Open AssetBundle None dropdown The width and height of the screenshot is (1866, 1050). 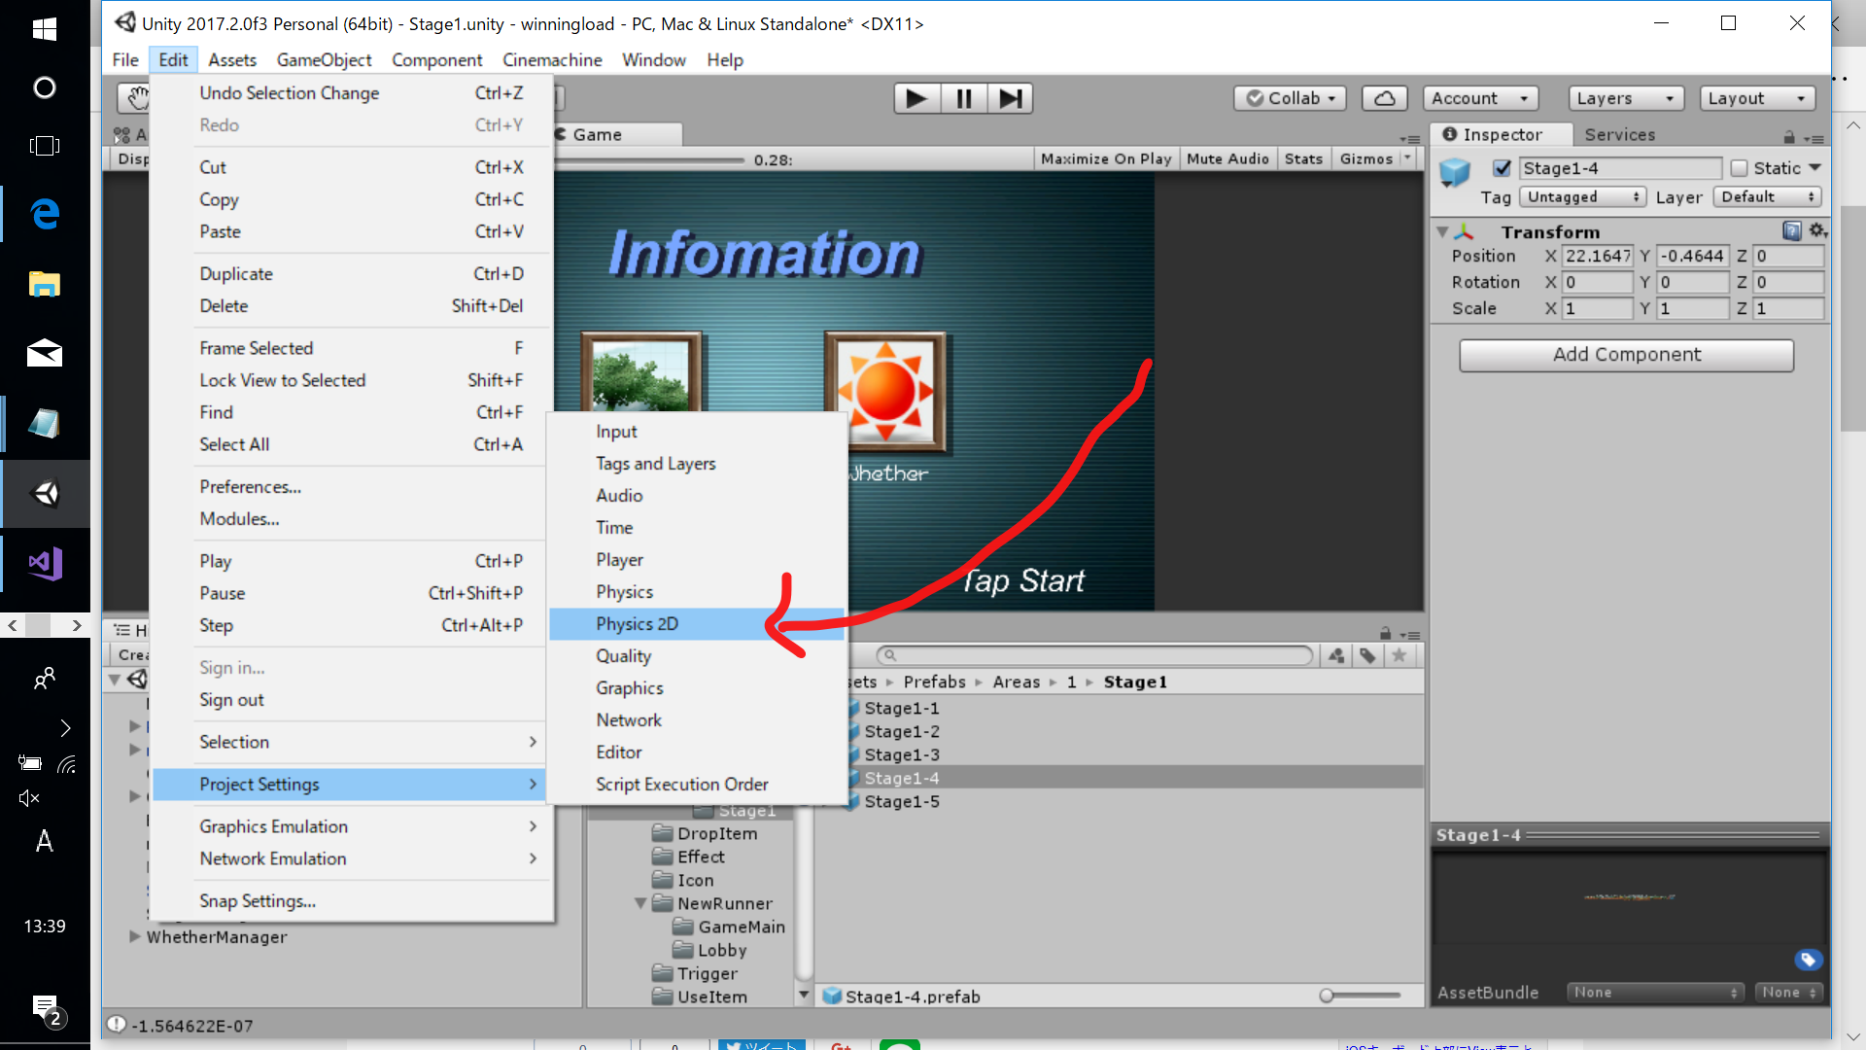coord(1653,993)
